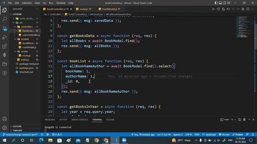The height and width of the screenshot is (144, 257).
Task: Click New Terminal plus icon
Action: click(x=232, y=120)
